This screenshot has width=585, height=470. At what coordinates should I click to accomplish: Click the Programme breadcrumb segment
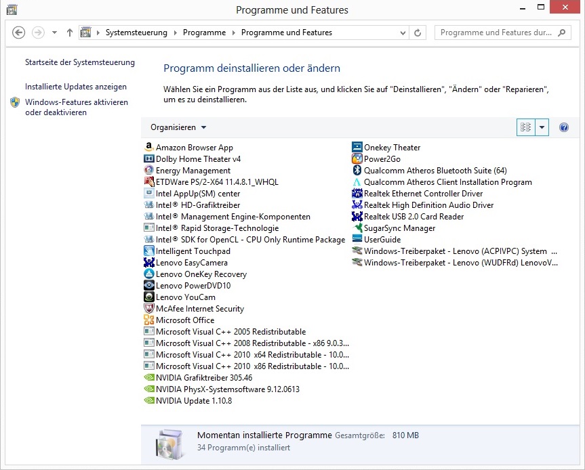tap(204, 33)
